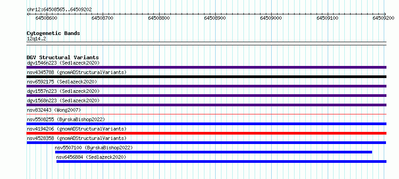Image resolution: width=399 pixels, height=179 pixels.
Task: Click the black bar under nsv4345788
Action: (x=206, y=77)
